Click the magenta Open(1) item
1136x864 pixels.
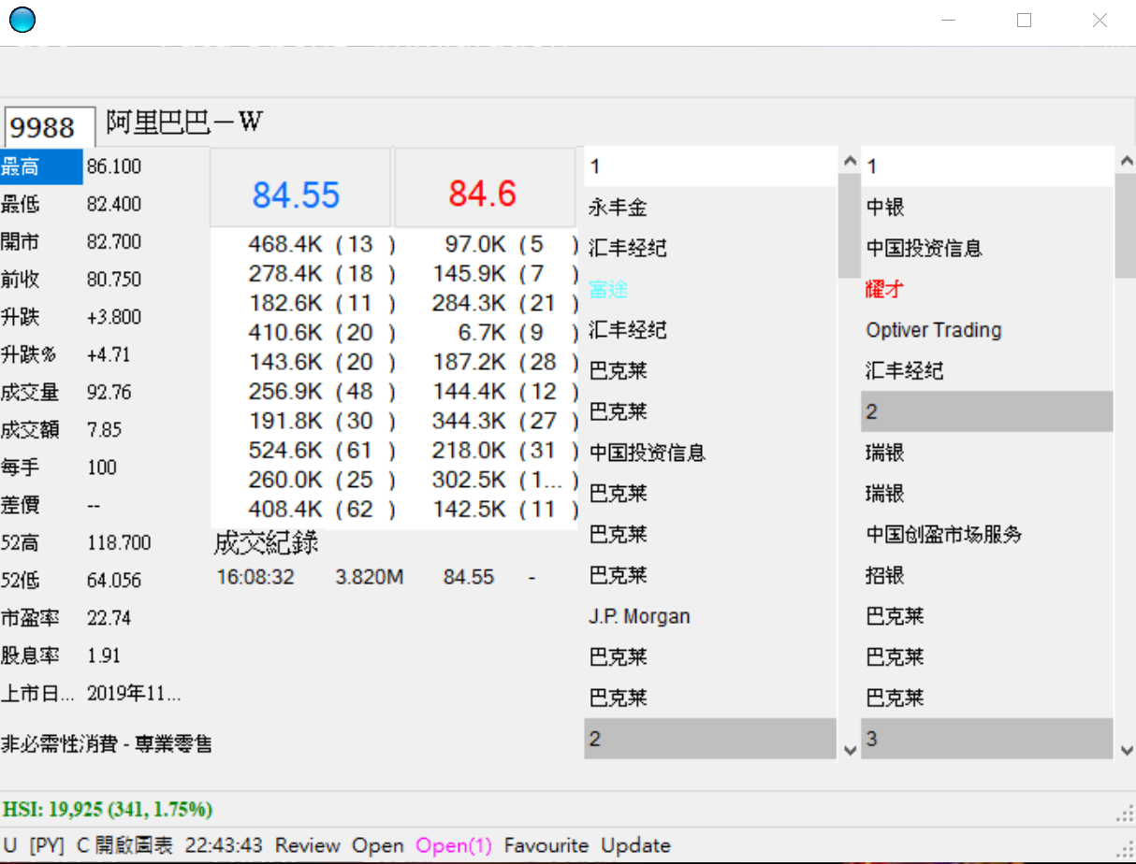click(x=454, y=845)
